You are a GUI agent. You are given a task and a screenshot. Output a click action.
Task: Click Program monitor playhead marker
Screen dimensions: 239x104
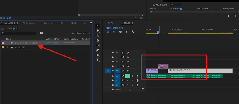click(181, 9)
